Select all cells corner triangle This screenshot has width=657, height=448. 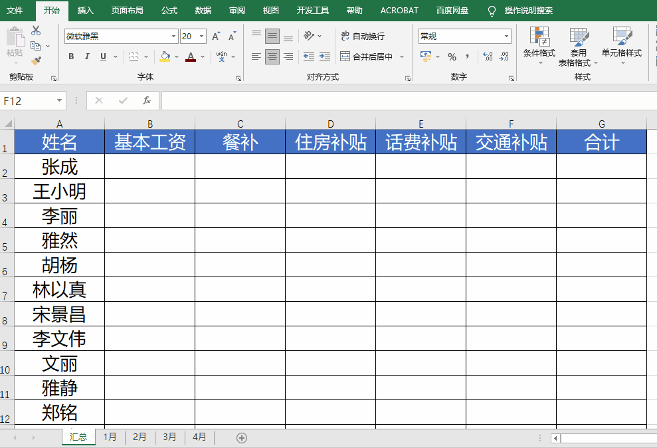7,123
